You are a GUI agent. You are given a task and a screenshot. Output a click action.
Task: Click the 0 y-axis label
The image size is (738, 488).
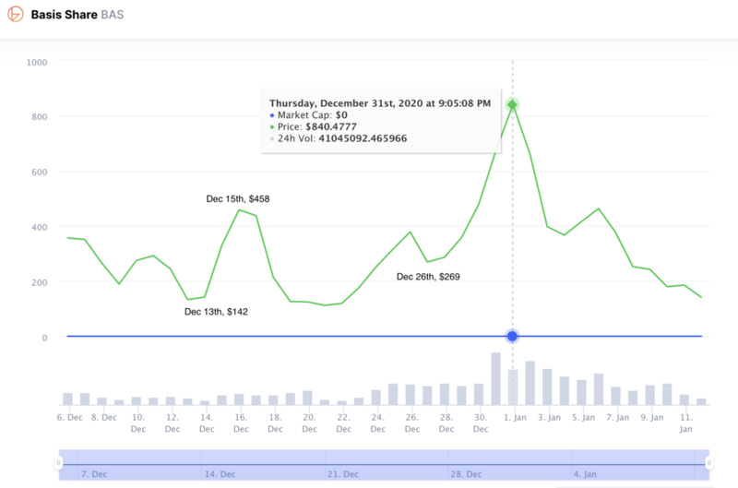point(44,338)
